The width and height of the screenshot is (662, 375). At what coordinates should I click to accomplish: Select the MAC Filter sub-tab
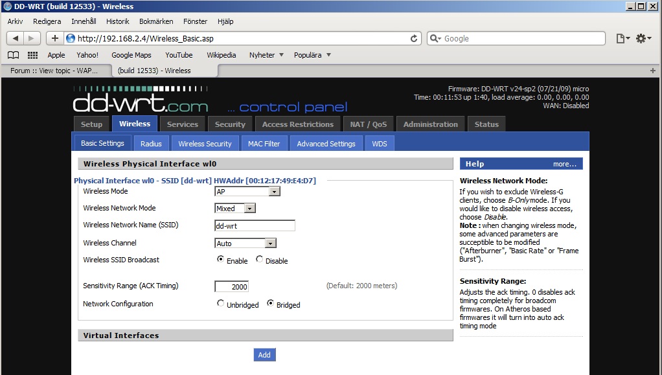tap(264, 144)
